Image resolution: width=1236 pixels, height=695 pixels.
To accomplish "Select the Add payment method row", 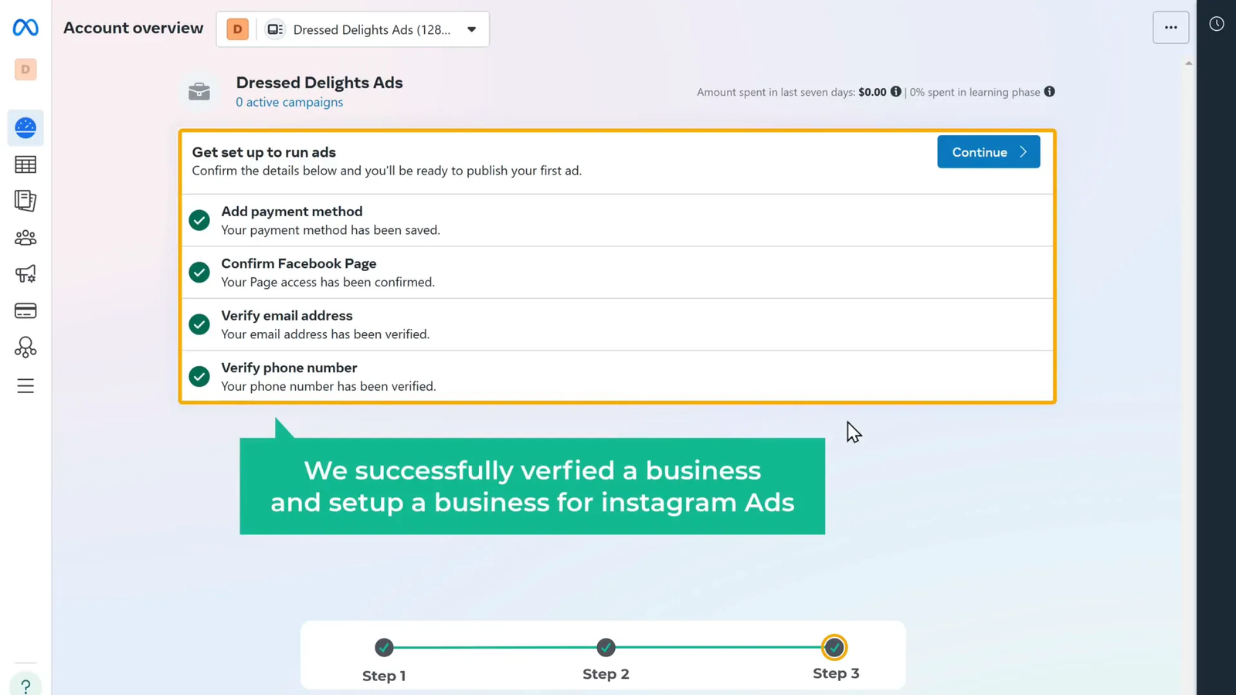I will click(617, 220).
